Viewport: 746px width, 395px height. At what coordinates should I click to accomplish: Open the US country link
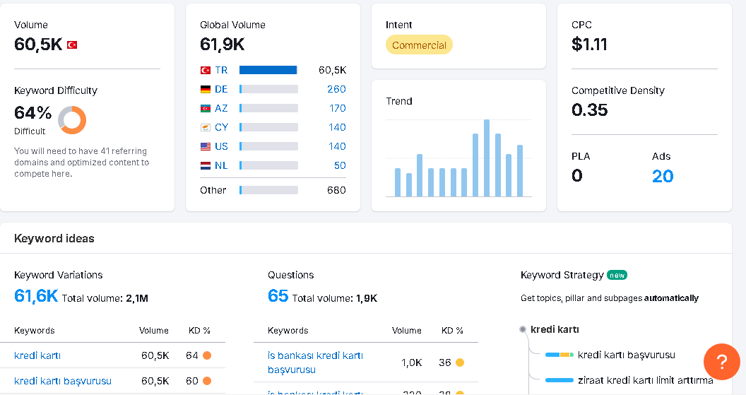click(221, 146)
